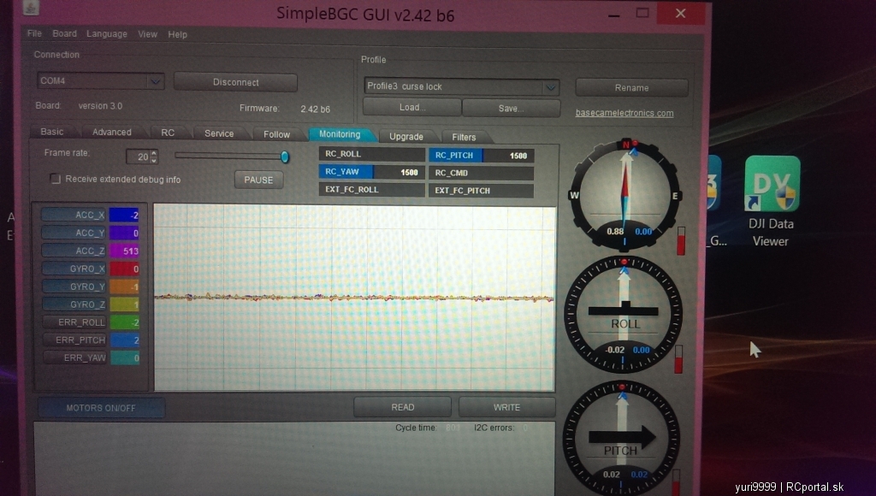Select the Monitoring tab
Viewport: 876px width, 496px height.
tap(340, 134)
